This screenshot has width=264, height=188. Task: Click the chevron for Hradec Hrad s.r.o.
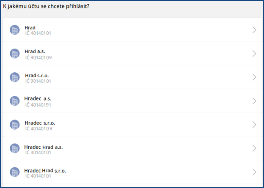(254, 172)
